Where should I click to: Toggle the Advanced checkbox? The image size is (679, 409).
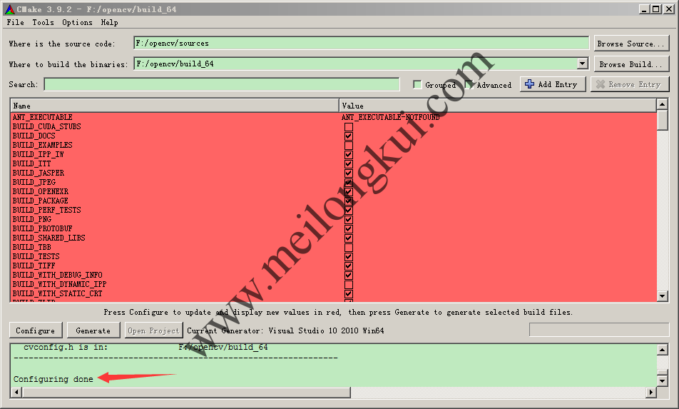click(469, 84)
